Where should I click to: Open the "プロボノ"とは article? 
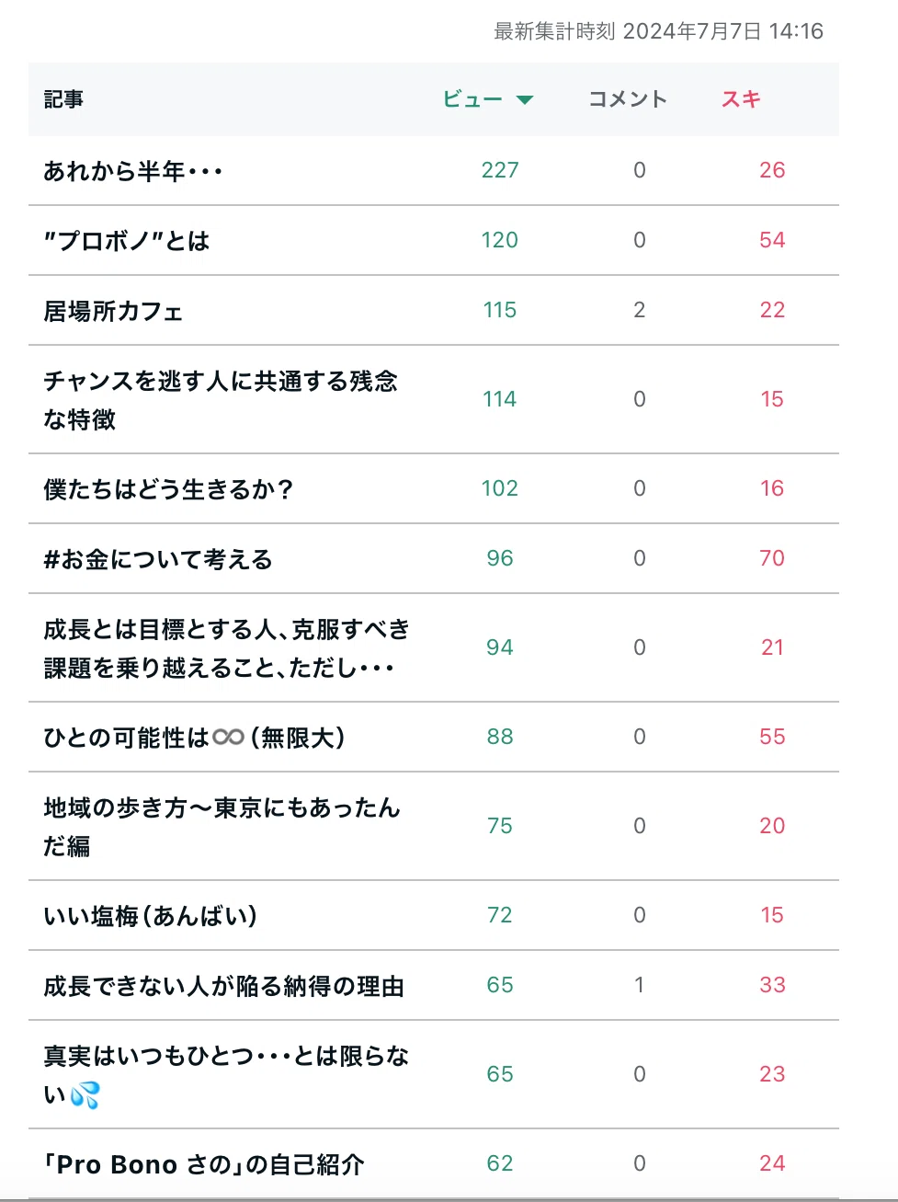click(x=127, y=241)
